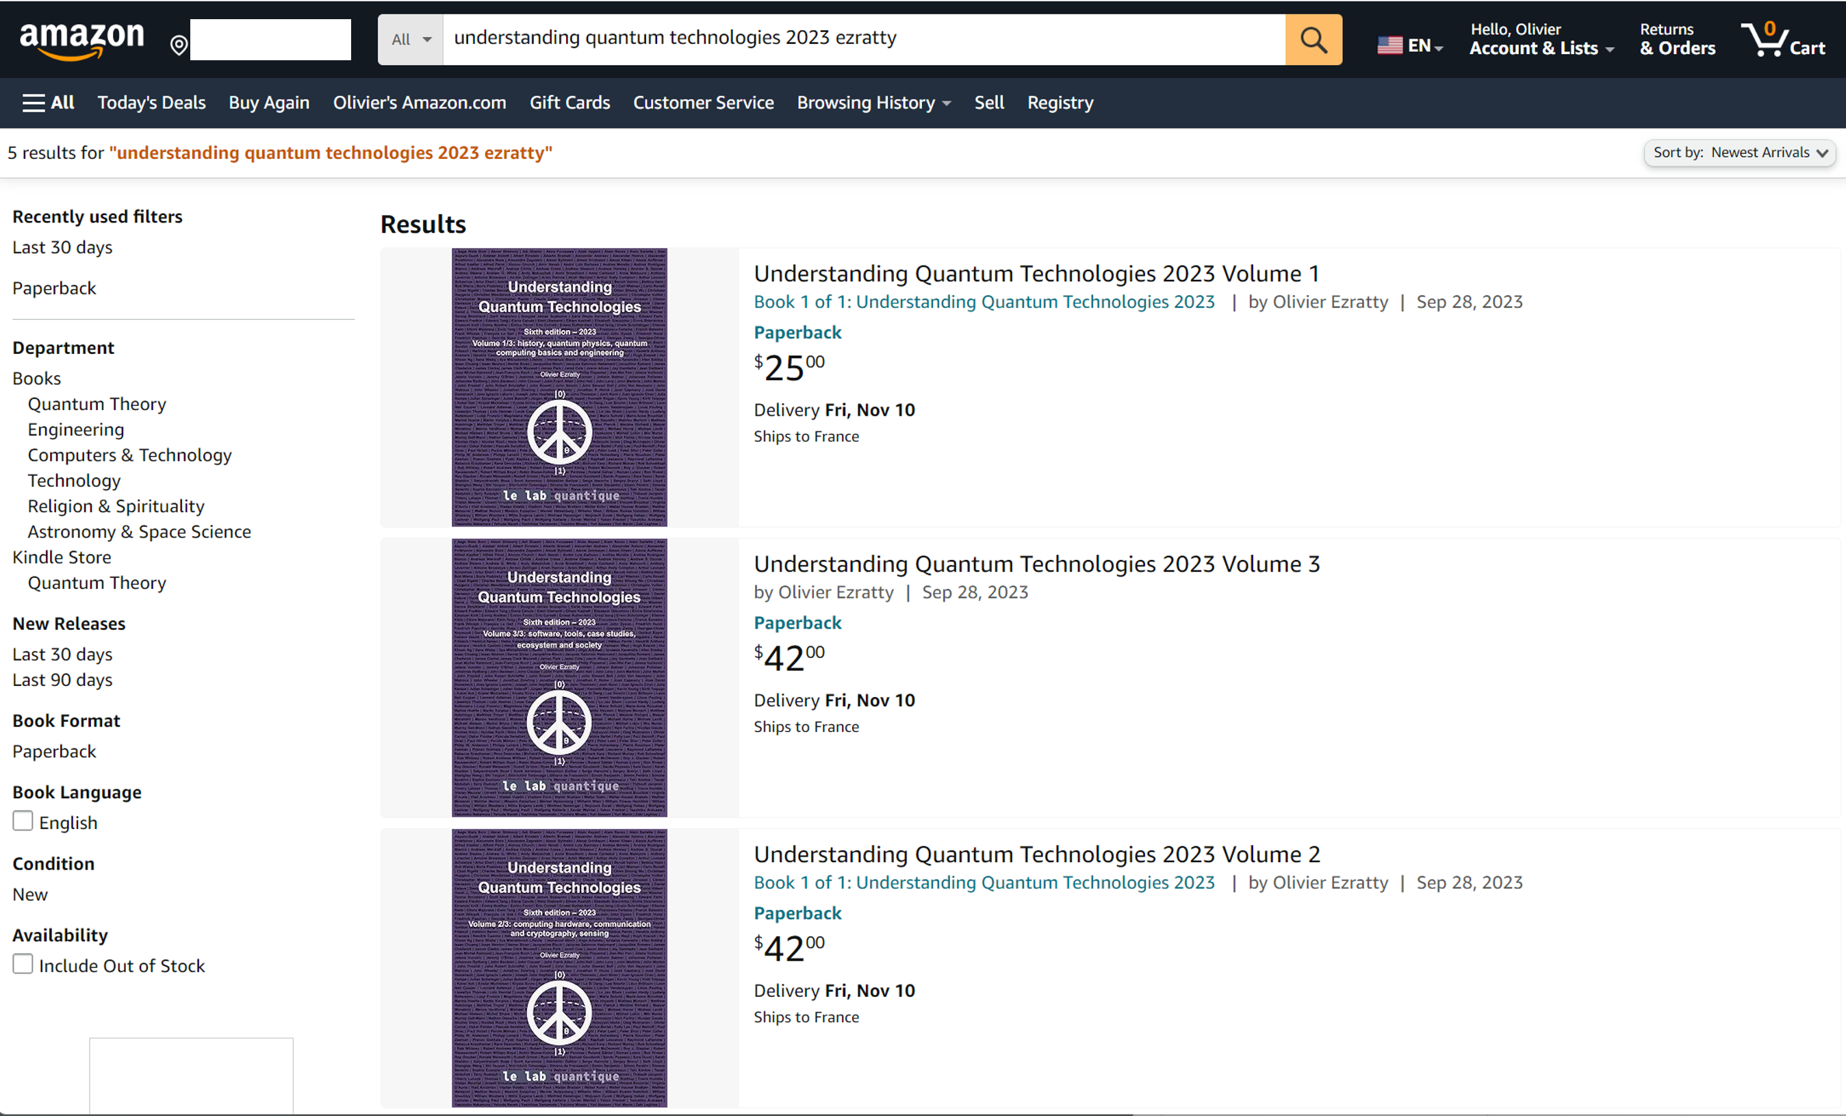1846x1116 pixels.
Task: Click inside the search text field
Action: coord(864,40)
